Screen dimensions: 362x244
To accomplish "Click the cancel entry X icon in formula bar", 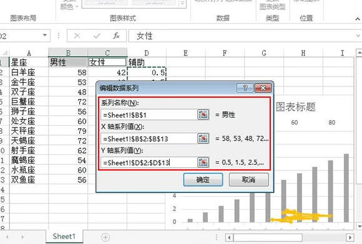I will (x=77, y=36).
